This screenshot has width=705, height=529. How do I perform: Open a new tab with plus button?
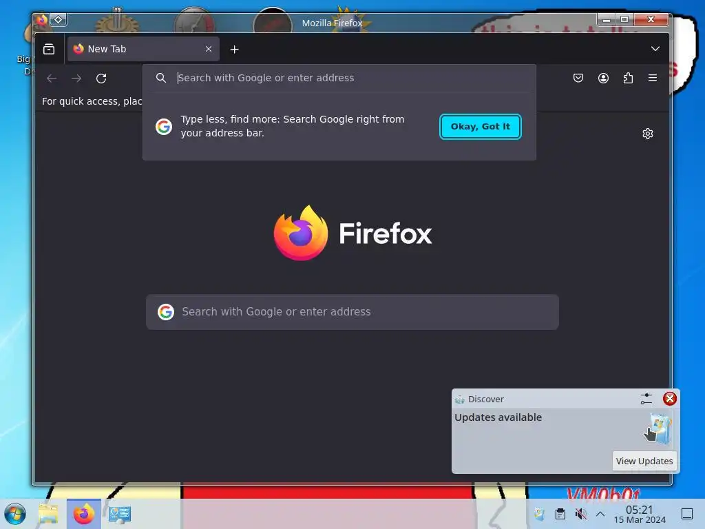coord(234,49)
